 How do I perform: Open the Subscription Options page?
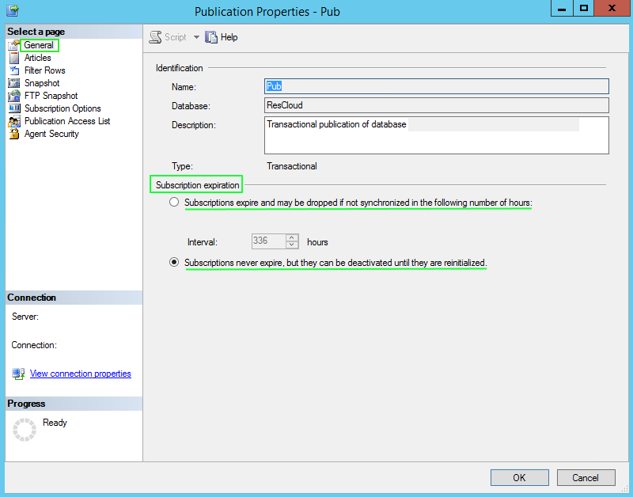tap(63, 108)
